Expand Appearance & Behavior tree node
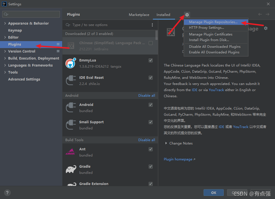The height and width of the screenshot is (199, 275). 5,23
